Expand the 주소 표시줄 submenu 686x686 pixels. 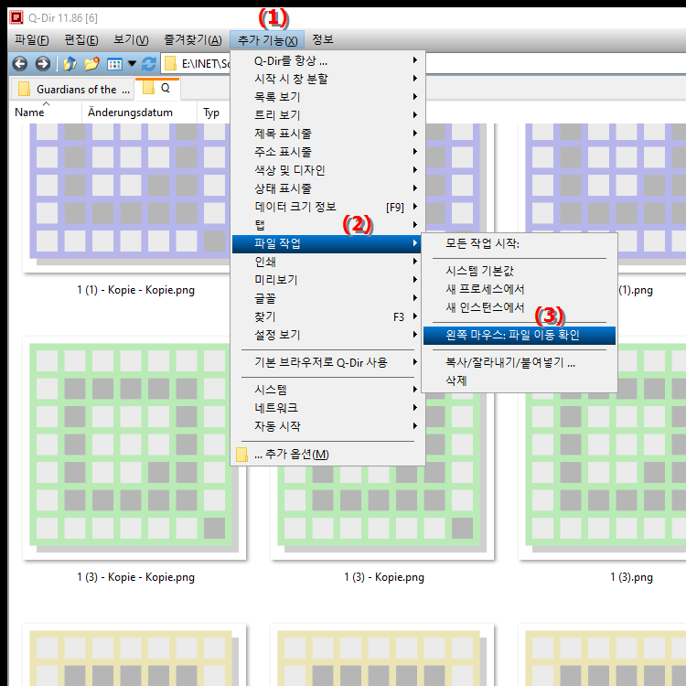pos(327,152)
